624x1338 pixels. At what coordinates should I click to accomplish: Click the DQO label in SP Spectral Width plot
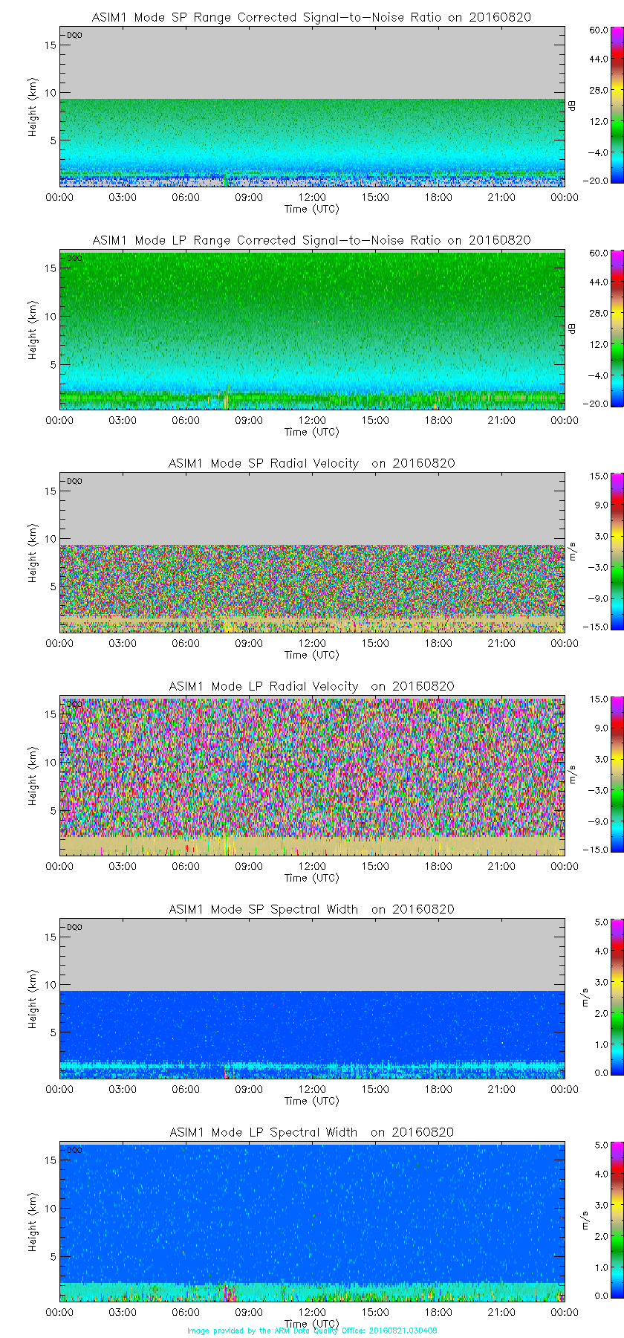[74, 927]
